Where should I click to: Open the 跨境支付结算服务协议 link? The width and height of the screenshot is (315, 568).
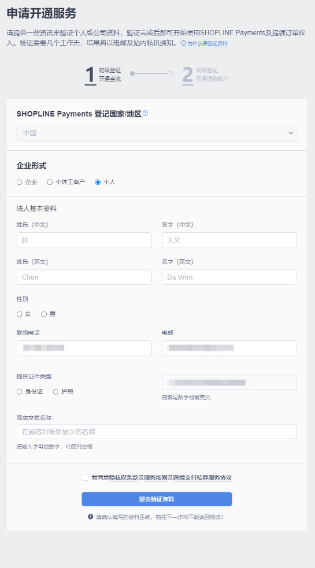(x=203, y=477)
